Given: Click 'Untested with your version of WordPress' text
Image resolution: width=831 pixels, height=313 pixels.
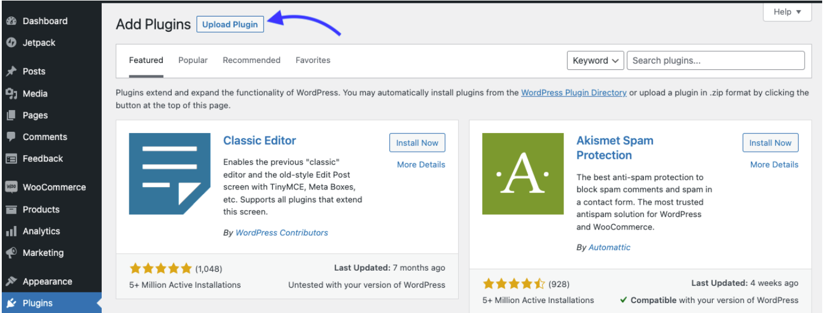Looking at the screenshot, I should (366, 285).
